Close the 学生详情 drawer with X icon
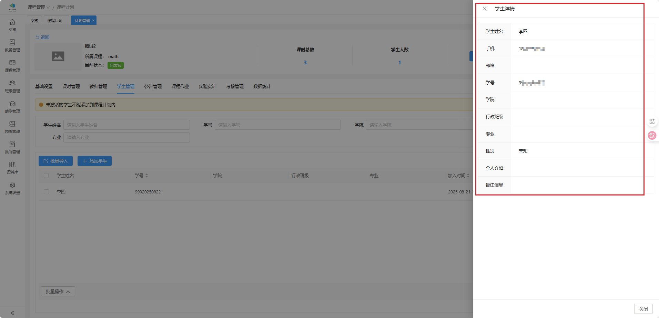The image size is (659, 318). pos(485,9)
